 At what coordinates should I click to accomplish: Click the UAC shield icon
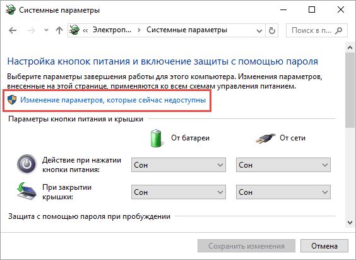coord(12,100)
